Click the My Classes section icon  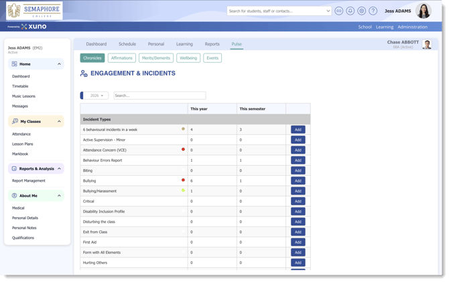click(15, 122)
